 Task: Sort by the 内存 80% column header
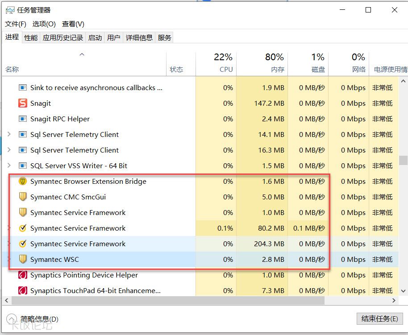(x=262, y=64)
